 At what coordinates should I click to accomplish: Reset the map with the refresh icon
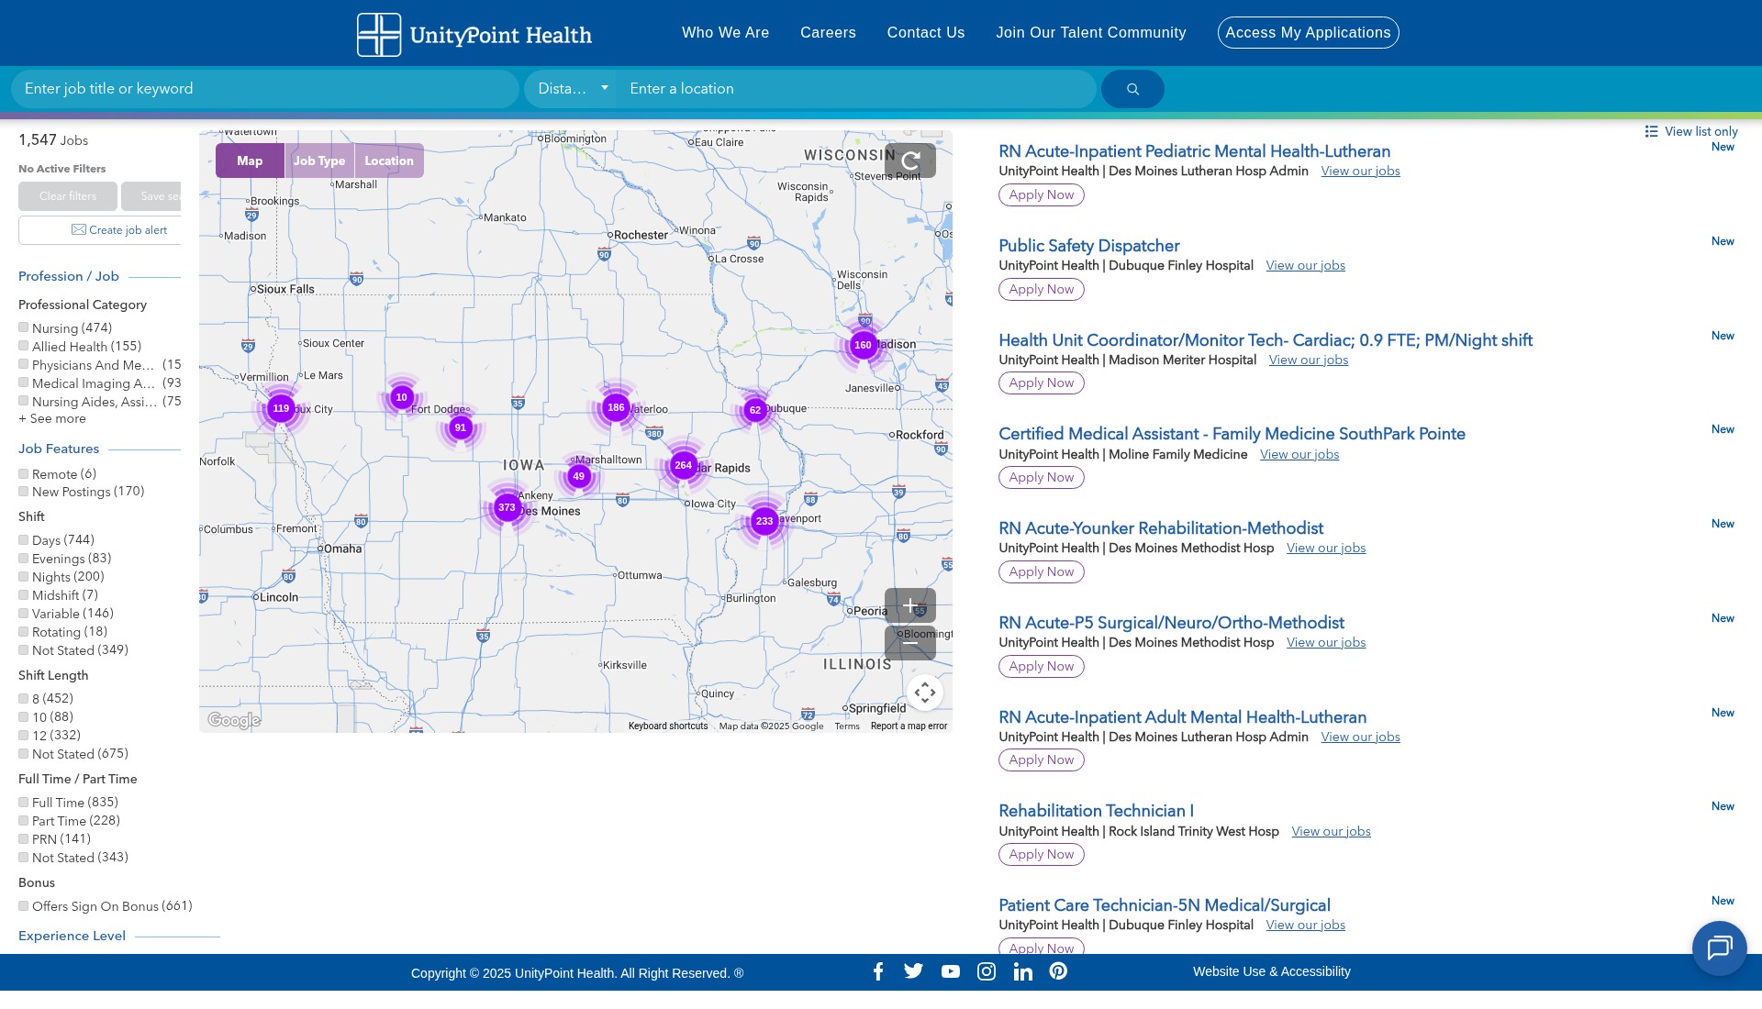pos(910,161)
